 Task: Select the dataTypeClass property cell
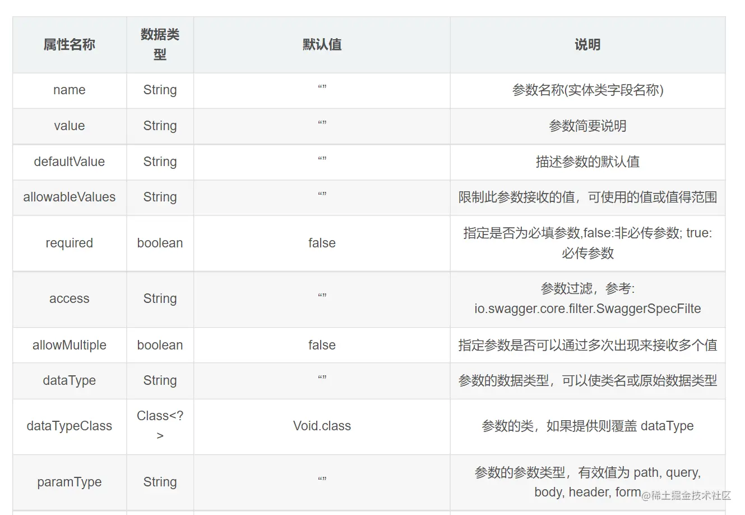pos(70,426)
